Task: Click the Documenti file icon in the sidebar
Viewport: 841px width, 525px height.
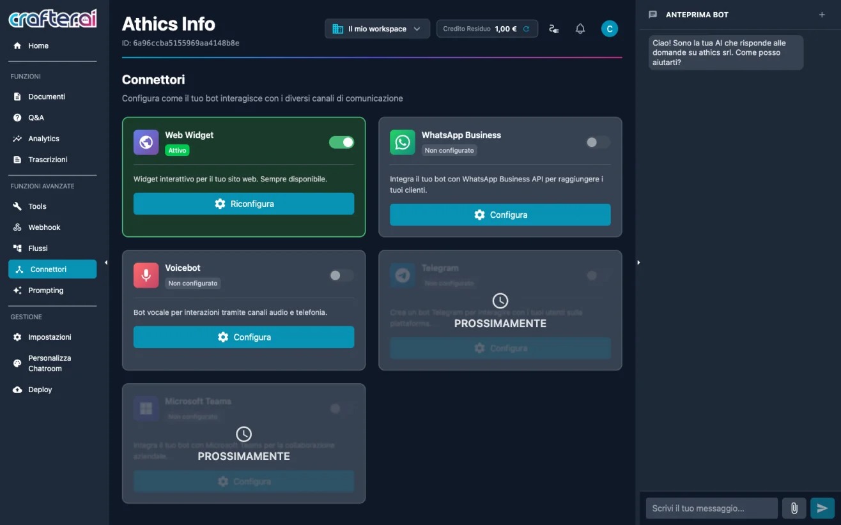Action: pos(17,97)
